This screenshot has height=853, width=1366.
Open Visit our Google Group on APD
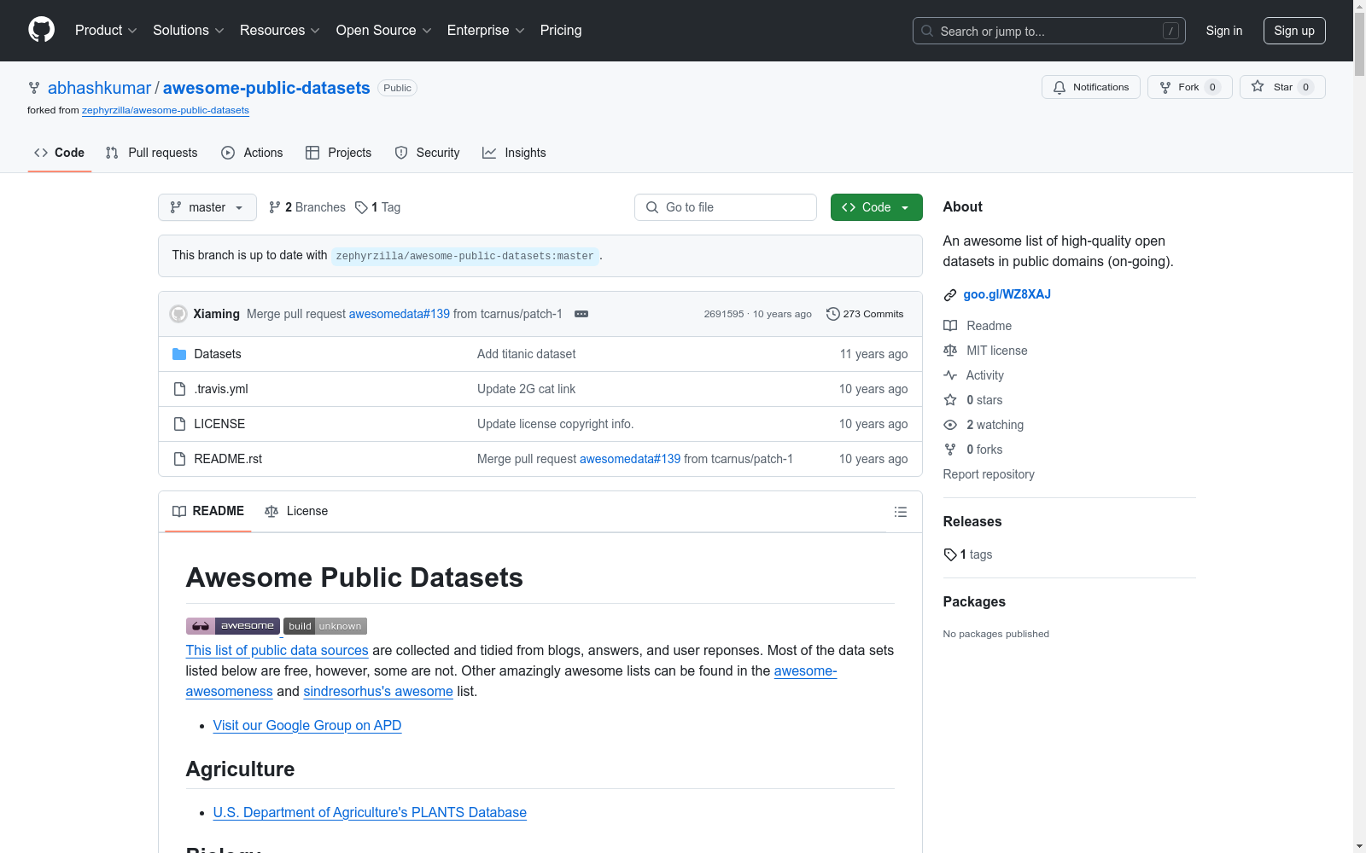[x=307, y=725]
